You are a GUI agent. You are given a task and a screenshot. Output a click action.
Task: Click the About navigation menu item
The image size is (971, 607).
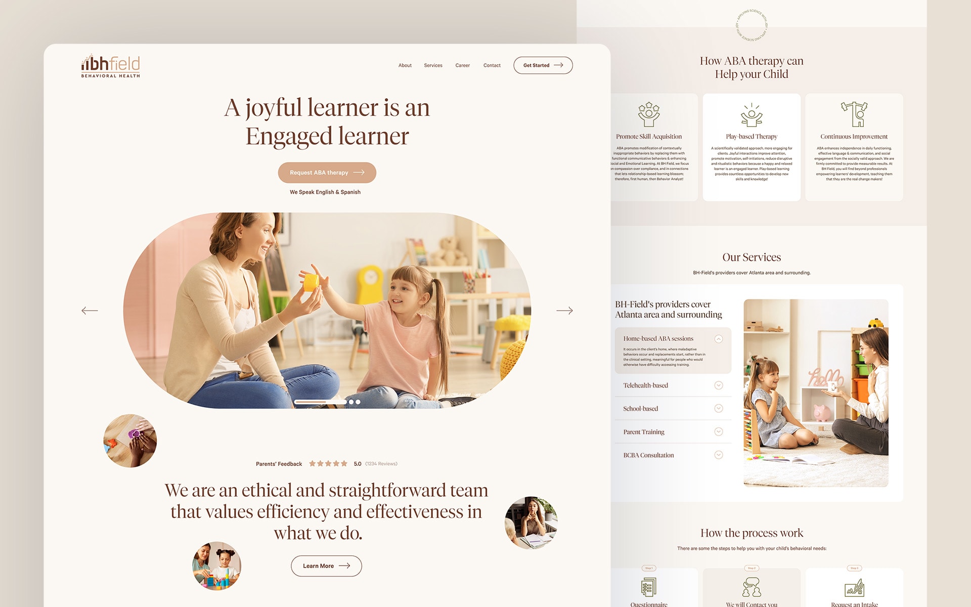405,64
